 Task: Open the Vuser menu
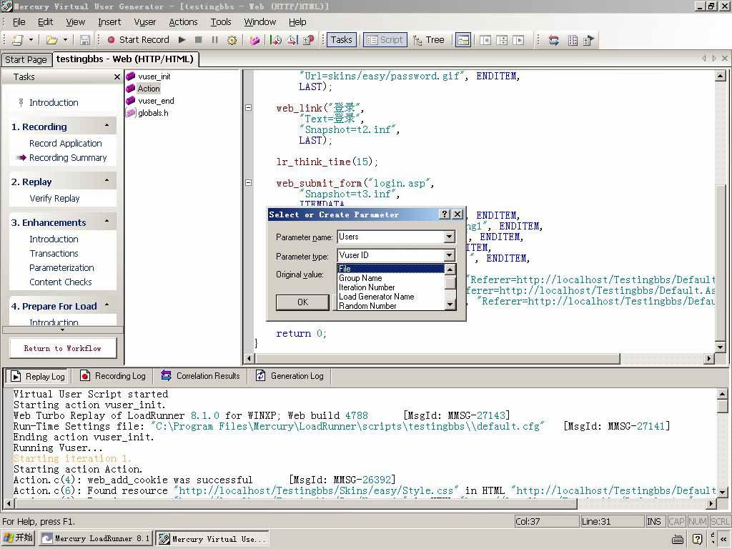[144, 22]
